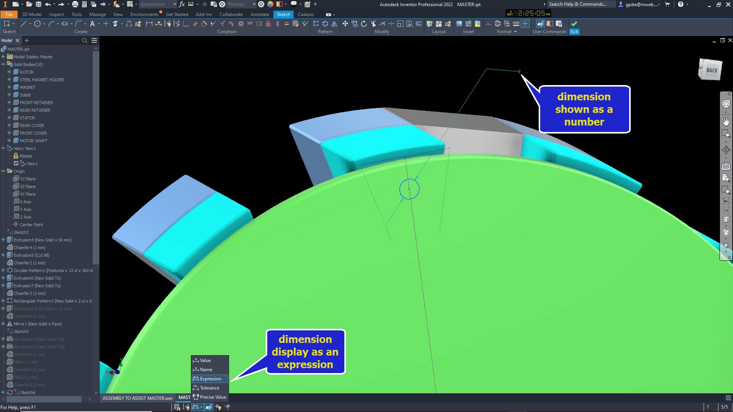
Task: Collapse the Solid Bodies(10) node
Action: pos(3,64)
